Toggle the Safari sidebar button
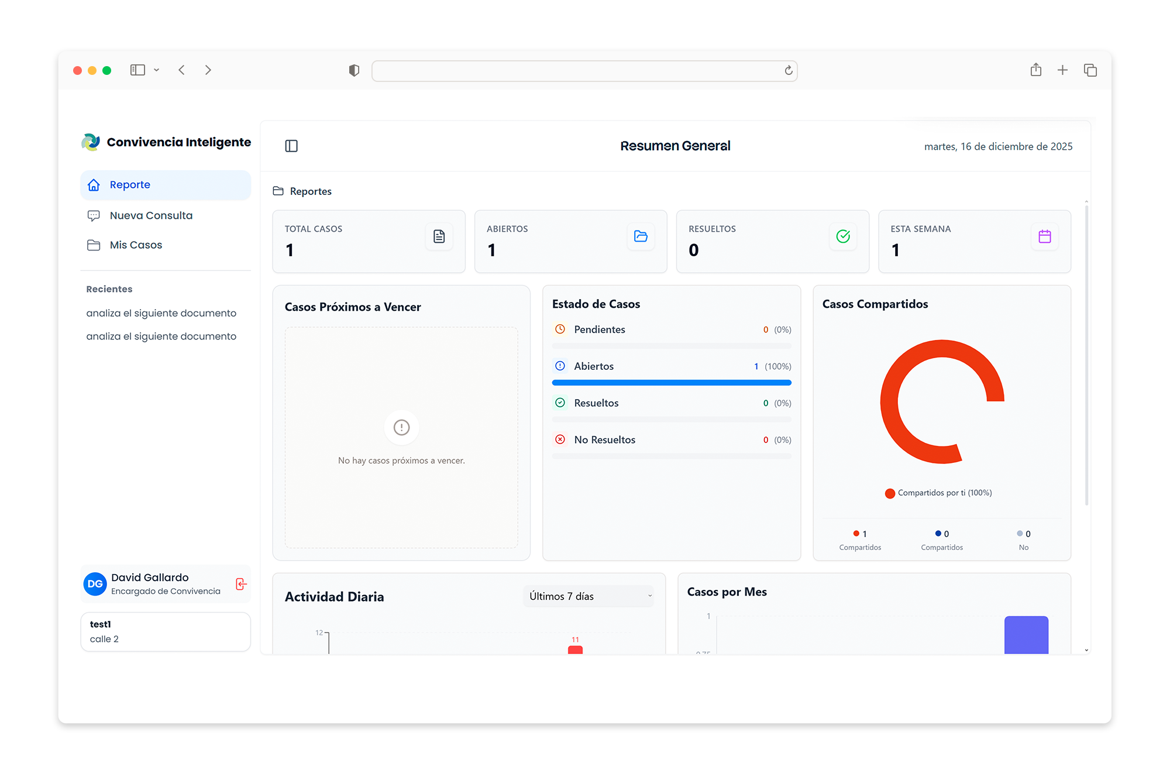This screenshot has width=1170, height=780. (x=137, y=70)
